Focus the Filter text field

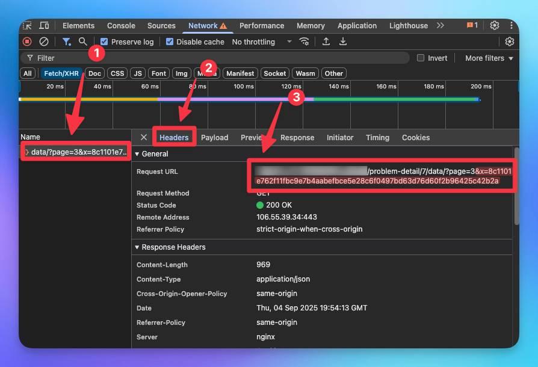(x=215, y=58)
